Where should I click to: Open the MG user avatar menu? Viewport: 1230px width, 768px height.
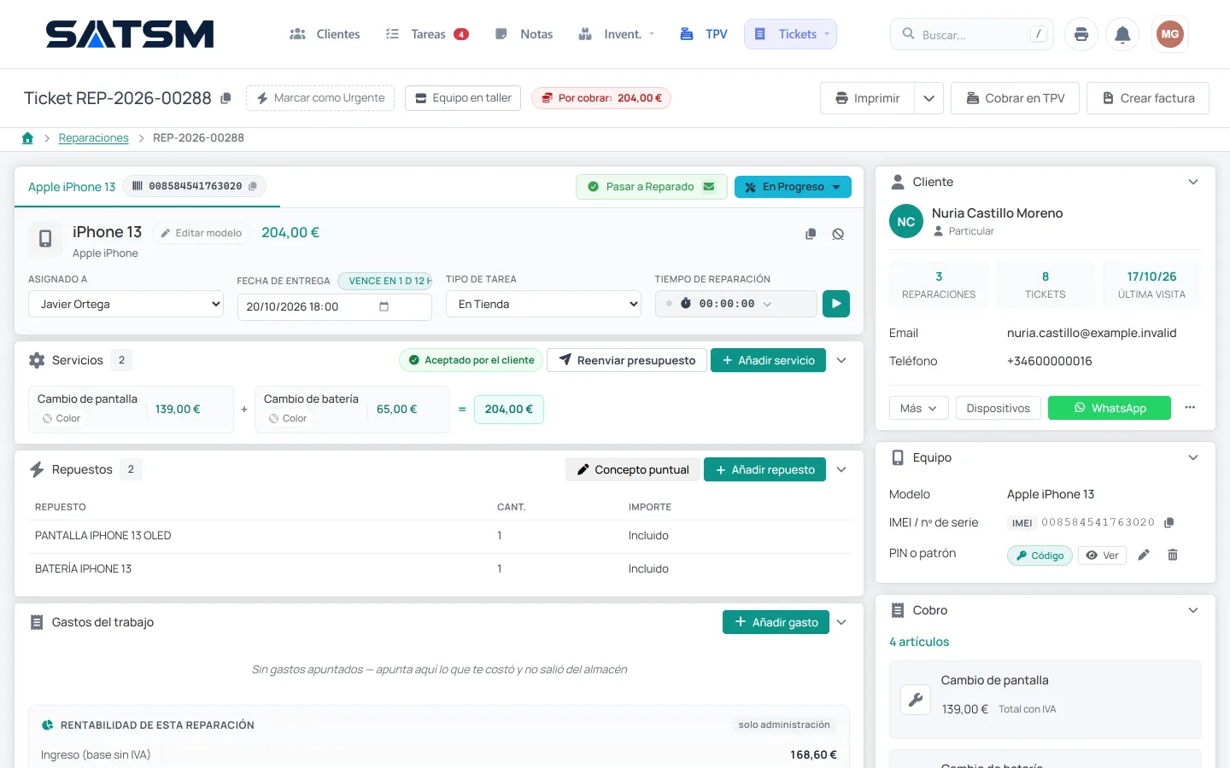pyautogui.click(x=1169, y=34)
